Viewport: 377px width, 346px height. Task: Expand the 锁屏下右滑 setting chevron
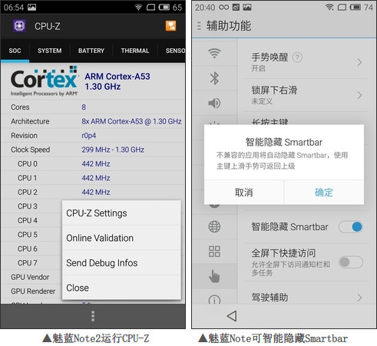[359, 95]
